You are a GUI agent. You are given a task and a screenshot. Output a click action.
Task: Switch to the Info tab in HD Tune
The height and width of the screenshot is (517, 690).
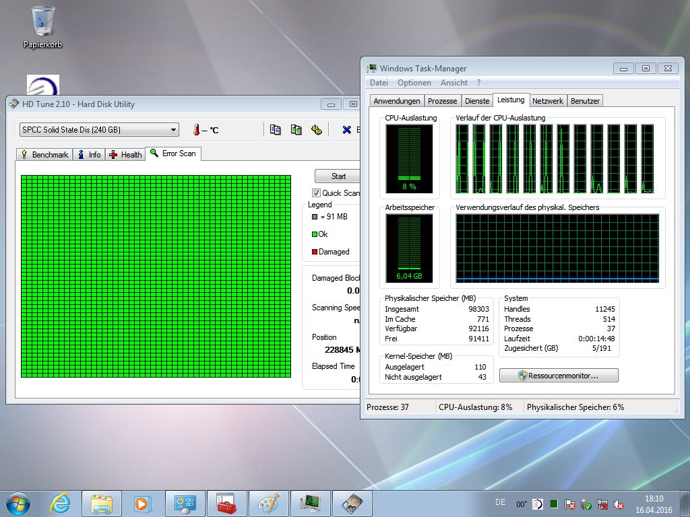pos(90,155)
